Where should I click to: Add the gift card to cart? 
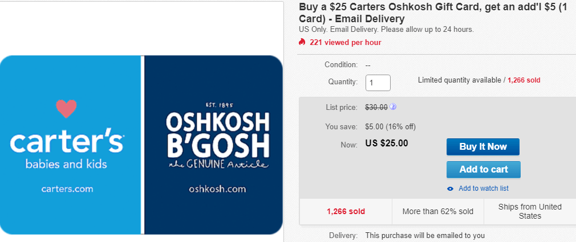484,170
